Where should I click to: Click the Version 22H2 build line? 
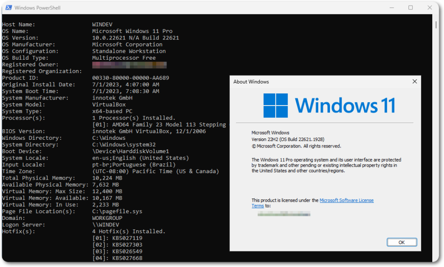[x=287, y=139]
